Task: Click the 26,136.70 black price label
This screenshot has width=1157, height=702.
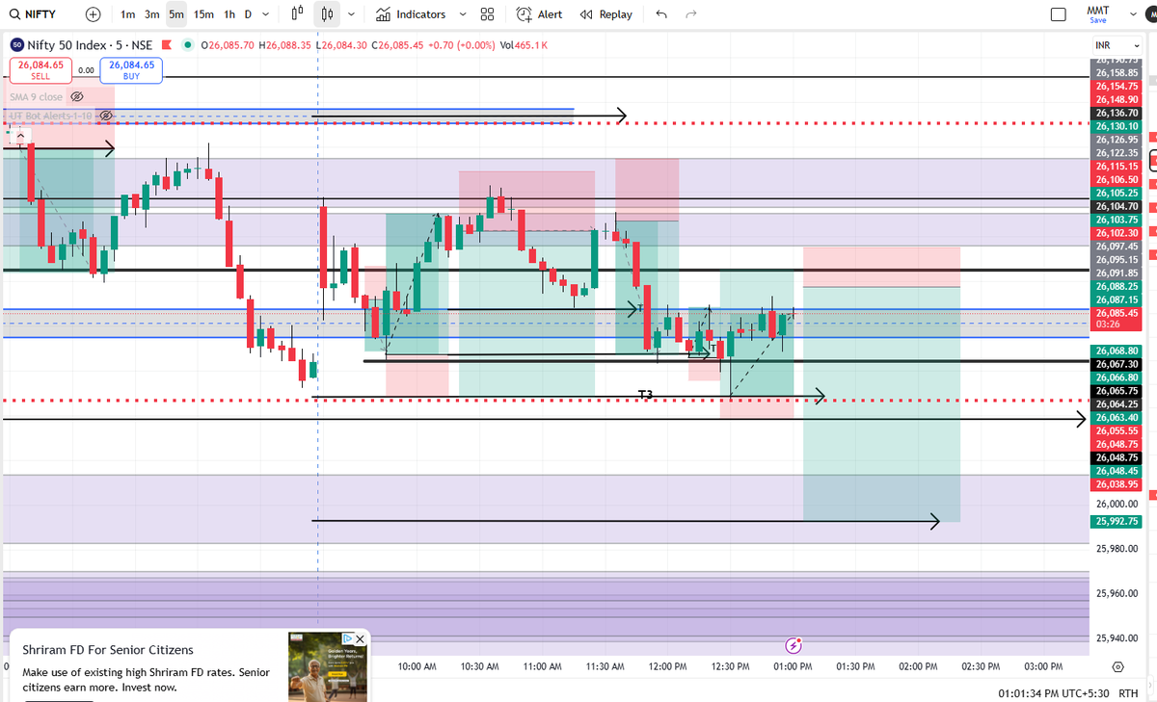Action: tap(1117, 113)
